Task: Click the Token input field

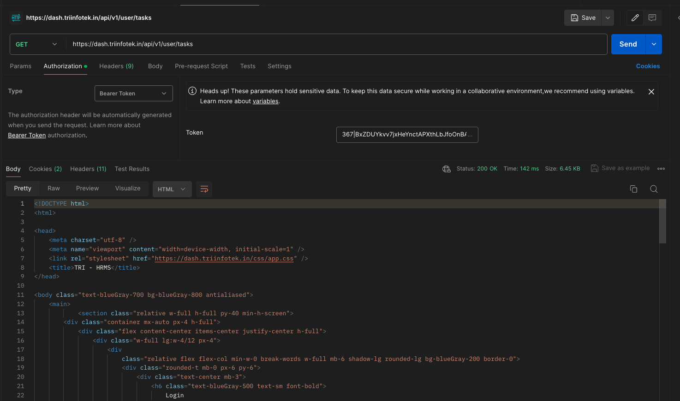Action: point(406,135)
